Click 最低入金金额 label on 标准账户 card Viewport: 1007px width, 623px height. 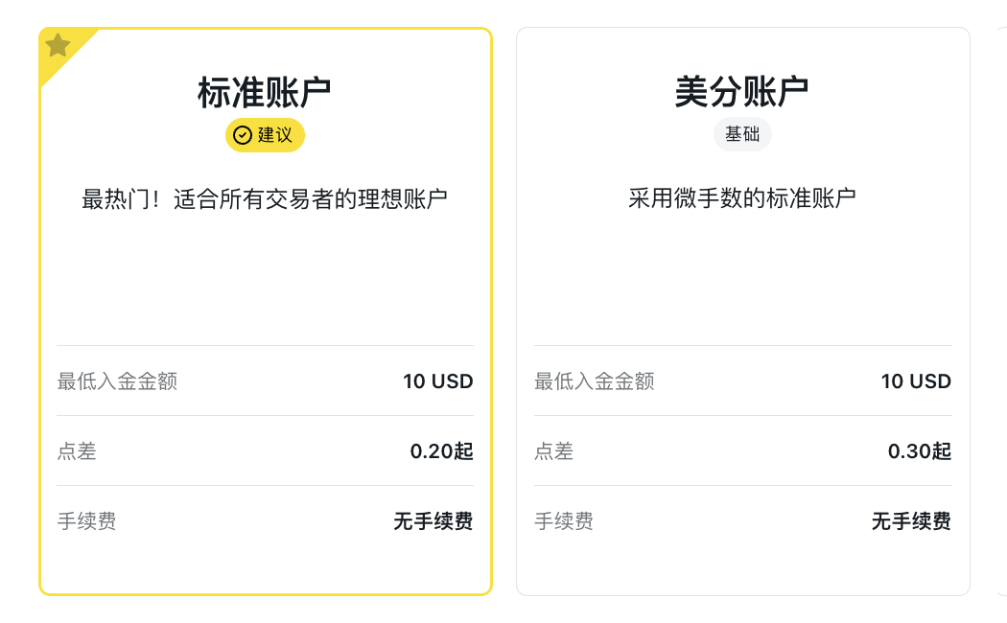click(x=117, y=381)
